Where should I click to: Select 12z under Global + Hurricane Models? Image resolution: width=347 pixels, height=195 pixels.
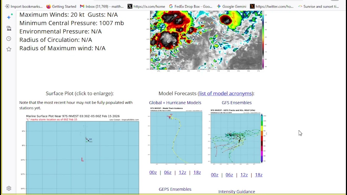(x=182, y=173)
